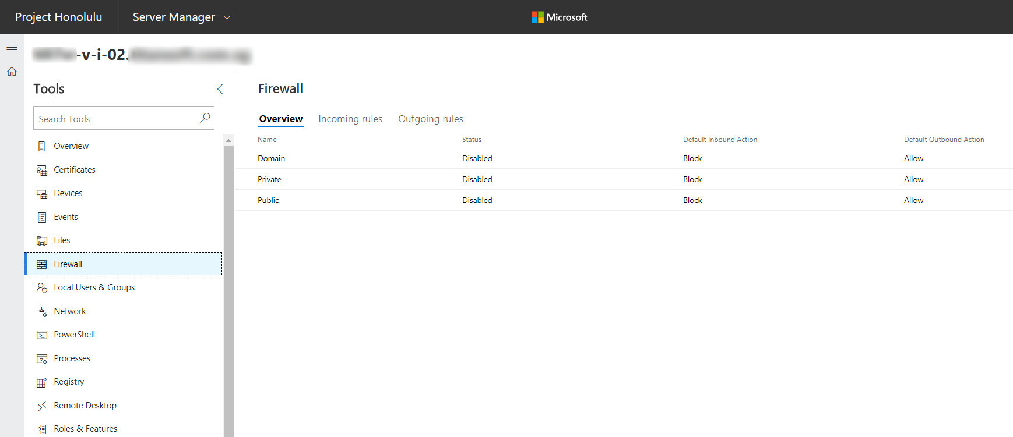1013x437 pixels.
Task: Open Local Users & Groups tool
Action: [x=94, y=287]
